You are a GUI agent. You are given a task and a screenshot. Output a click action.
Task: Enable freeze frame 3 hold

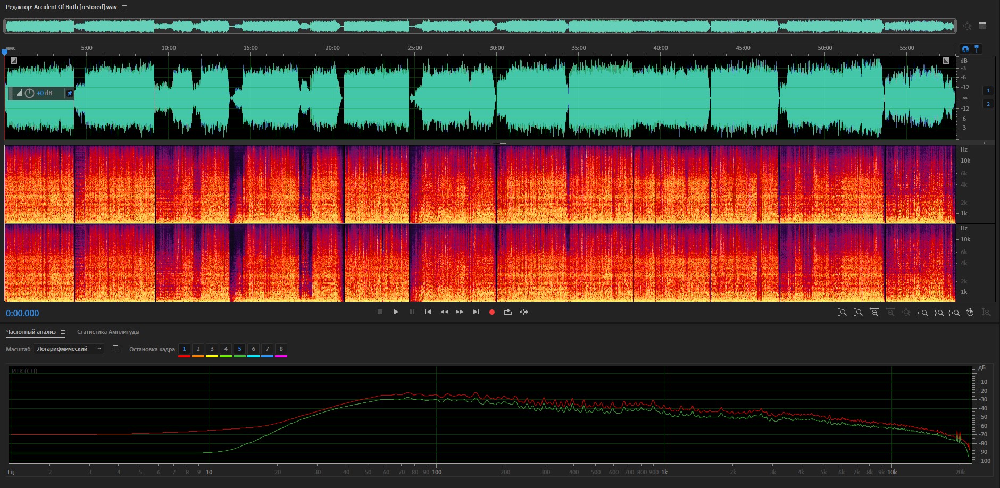(212, 349)
